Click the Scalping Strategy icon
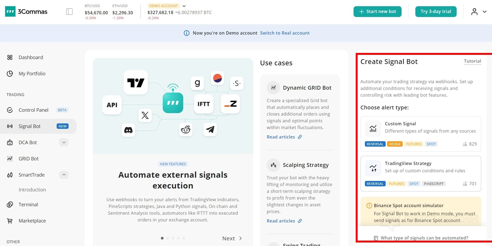This screenshot has width=492, height=246. (273, 165)
